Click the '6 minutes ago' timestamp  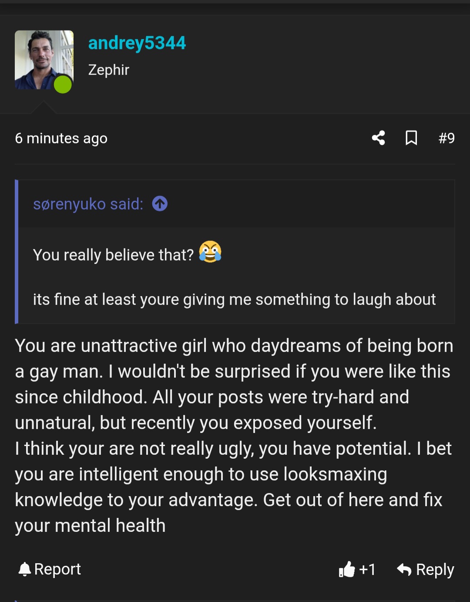61,139
